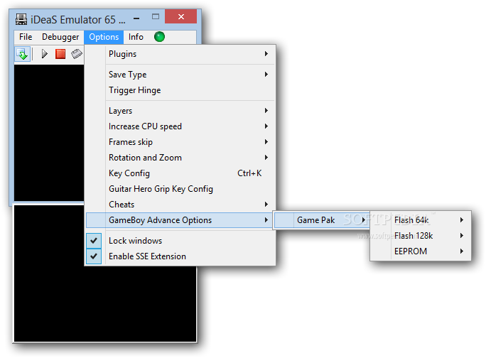Choose EEPROM save option
The image size is (486, 358).
pos(421,251)
